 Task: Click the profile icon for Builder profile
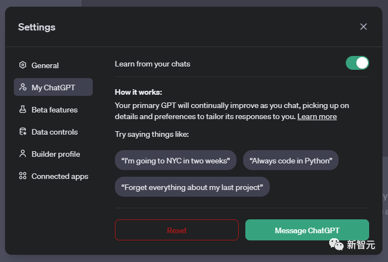pos(23,154)
